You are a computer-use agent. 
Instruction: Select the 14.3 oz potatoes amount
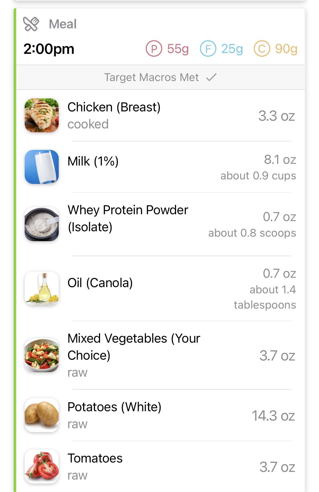[x=273, y=416]
